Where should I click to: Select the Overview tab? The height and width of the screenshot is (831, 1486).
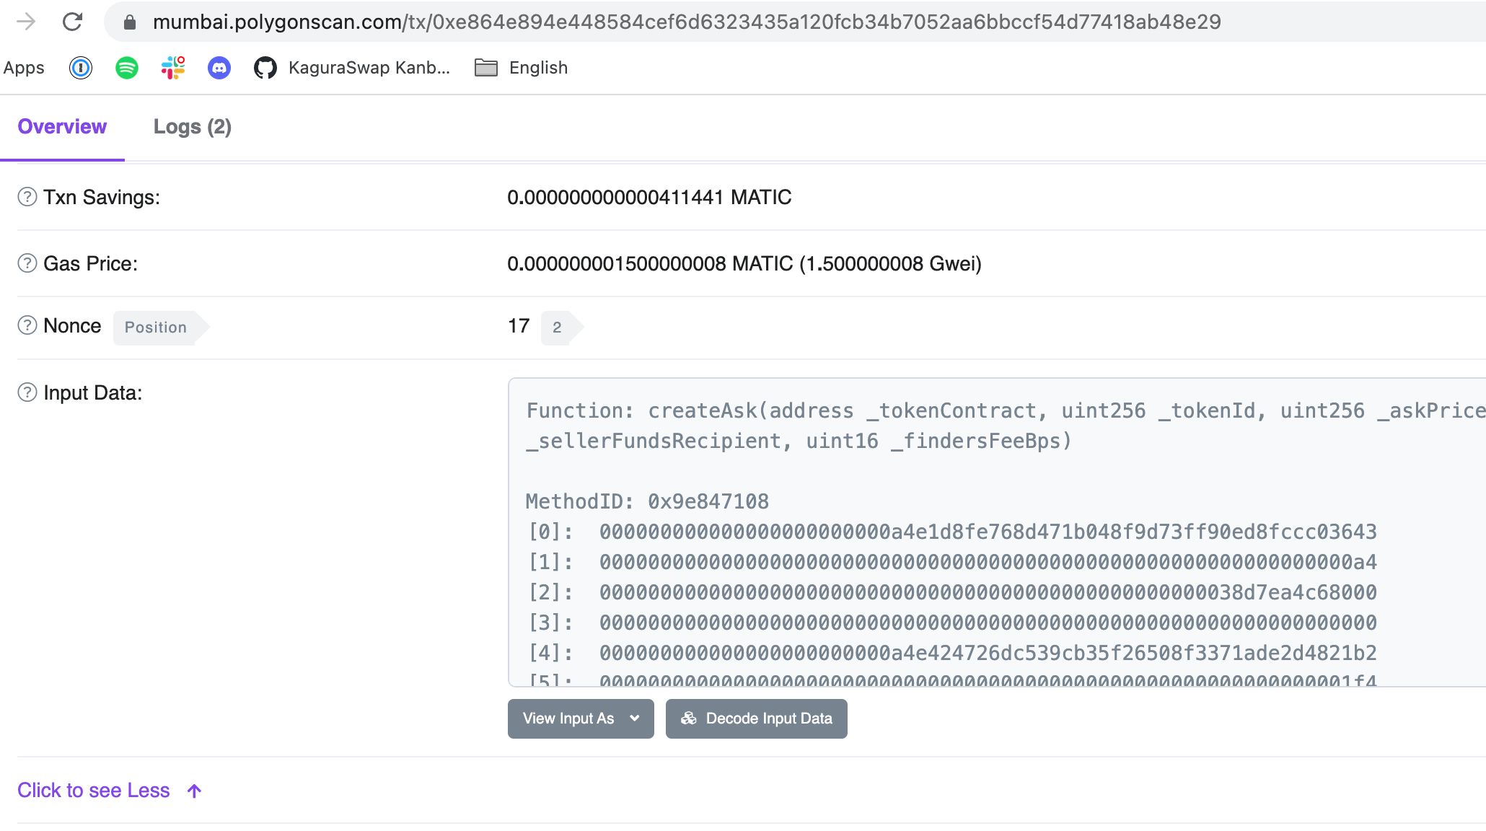(62, 126)
